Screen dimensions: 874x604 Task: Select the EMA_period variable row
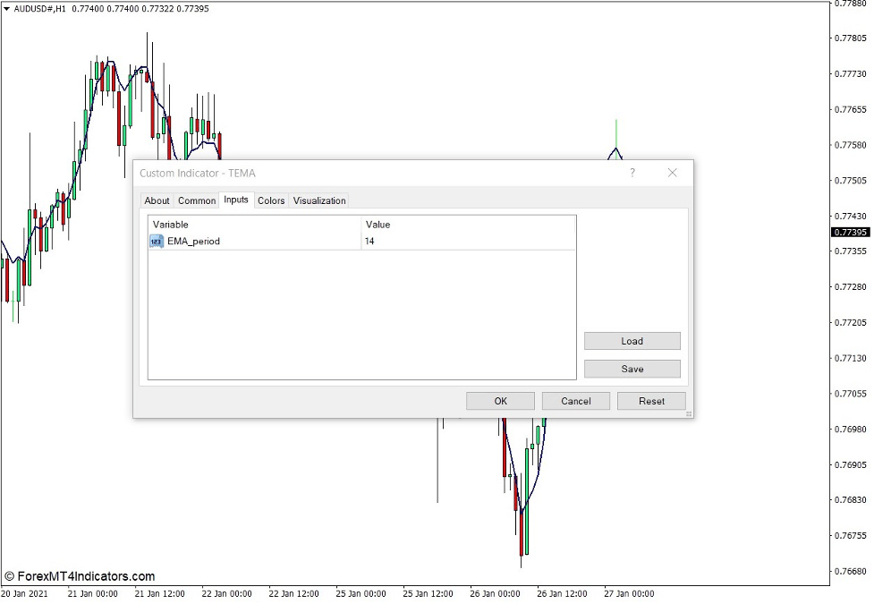pyautogui.click(x=192, y=241)
